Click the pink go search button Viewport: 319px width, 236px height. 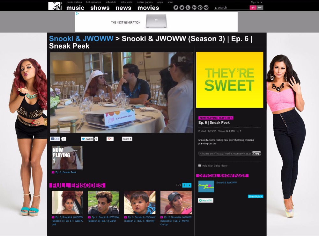point(253,8)
